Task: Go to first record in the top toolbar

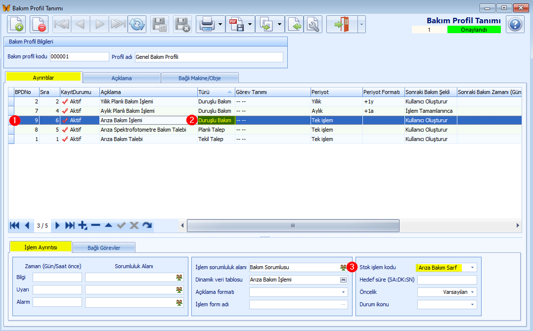Action: tap(61, 25)
